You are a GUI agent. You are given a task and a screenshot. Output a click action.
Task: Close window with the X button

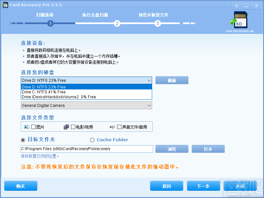[256, 6]
